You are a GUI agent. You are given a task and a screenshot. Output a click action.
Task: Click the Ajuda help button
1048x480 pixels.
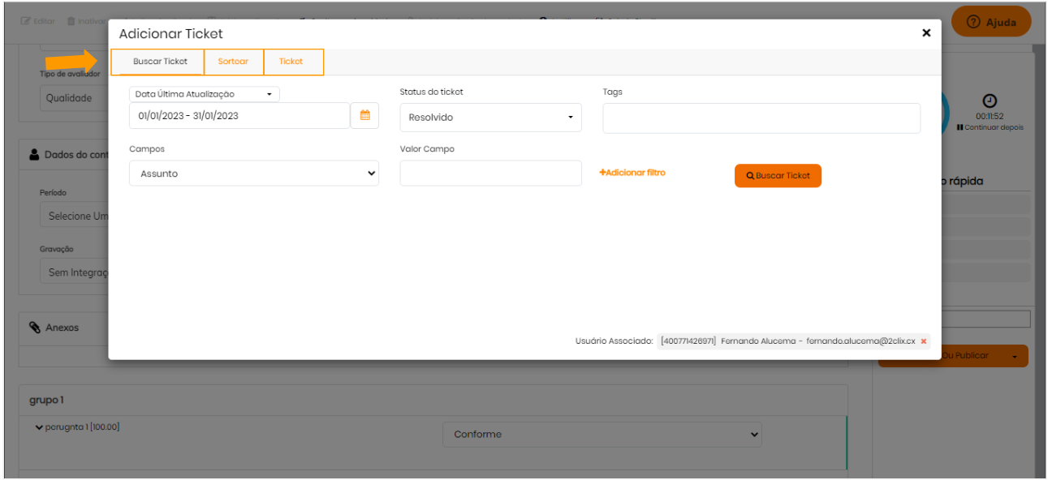[991, 22]
